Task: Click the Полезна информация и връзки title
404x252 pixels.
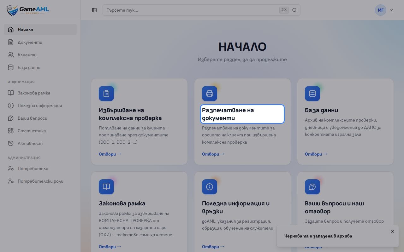Action: pos(236,207)
